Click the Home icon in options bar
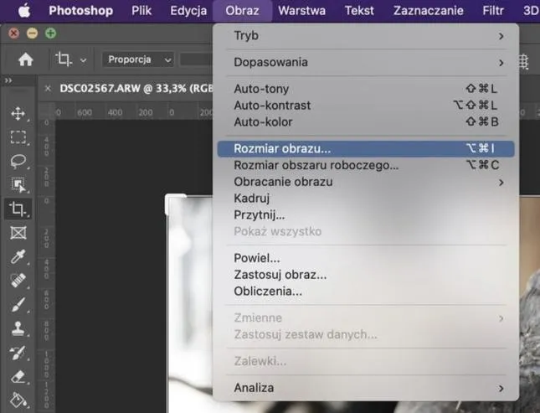Image resolution: width=540 pixels, height=413 pixels. point(25,59)
